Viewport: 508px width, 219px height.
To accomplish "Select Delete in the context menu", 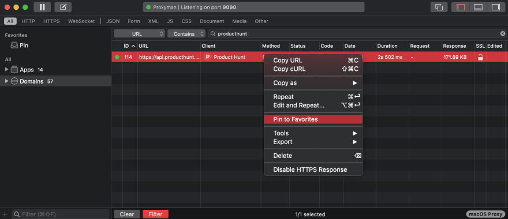I will pyautogui.click(x=313, y=156).
